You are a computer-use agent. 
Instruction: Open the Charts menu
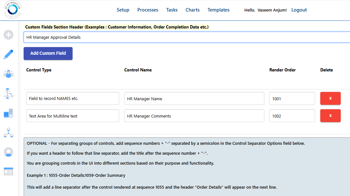click(x=193, y=10)
